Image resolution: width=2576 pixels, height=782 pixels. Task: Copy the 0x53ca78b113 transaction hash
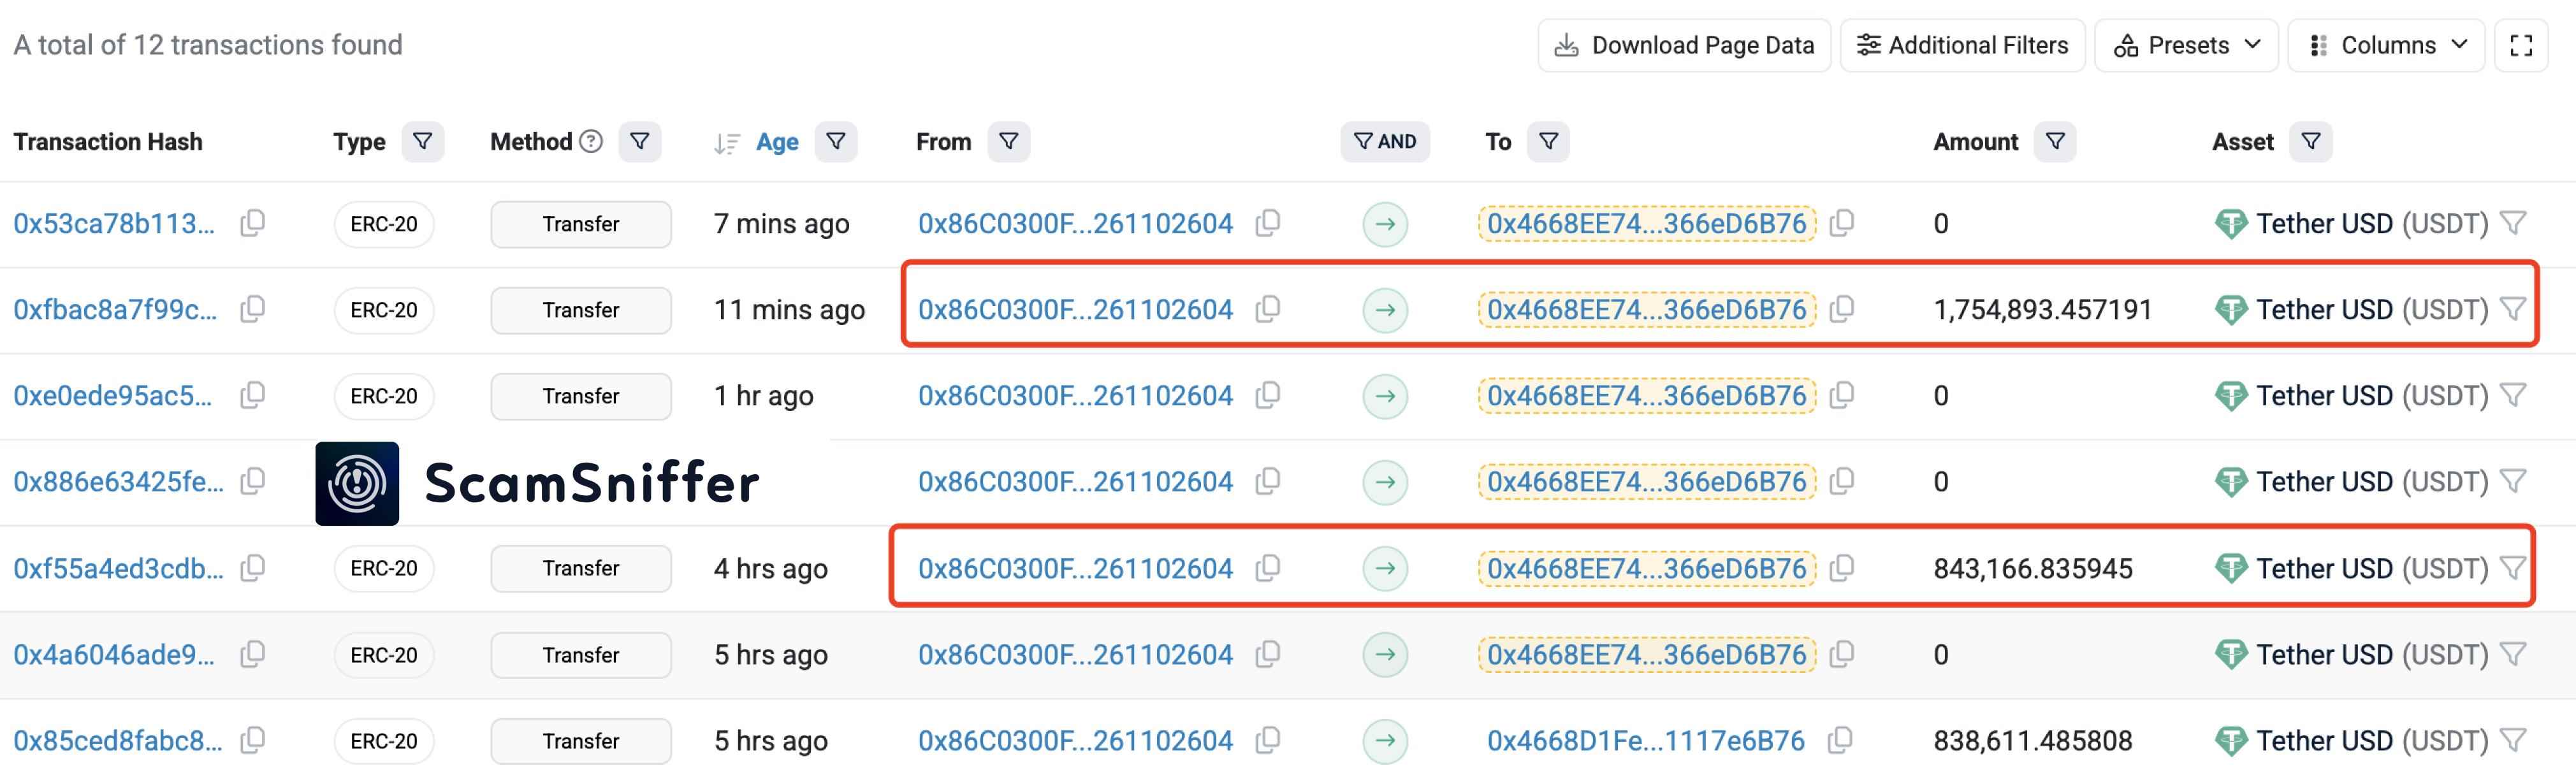click(x=252, y=223)
